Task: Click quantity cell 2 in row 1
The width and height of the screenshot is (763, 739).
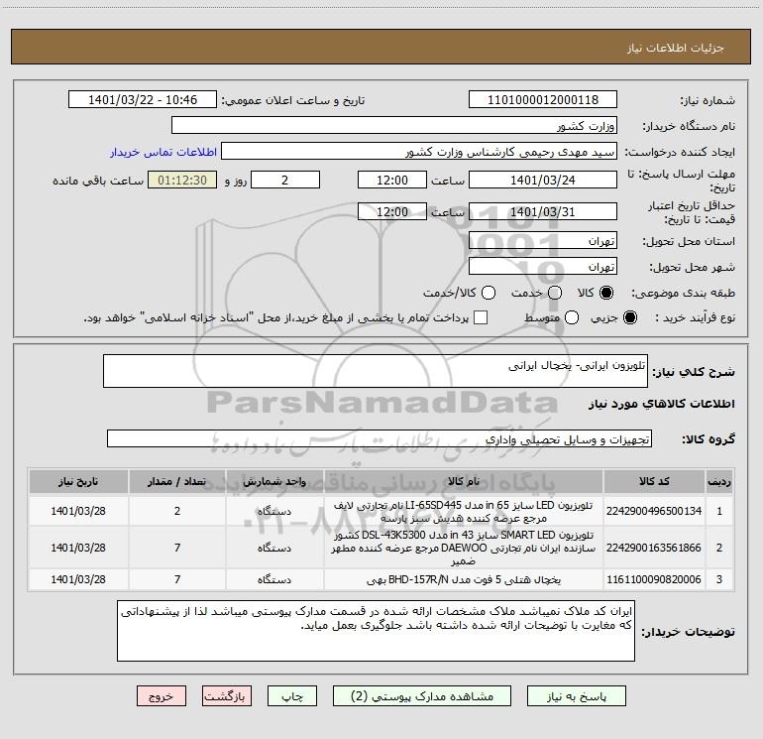Action: tap(177, 511)
